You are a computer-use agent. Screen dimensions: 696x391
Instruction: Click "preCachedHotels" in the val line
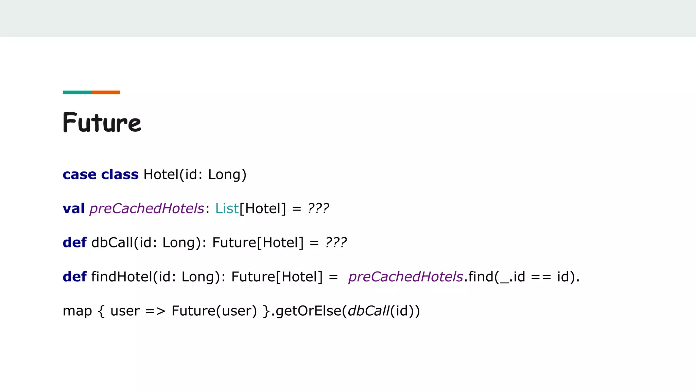tap(147, 208)
